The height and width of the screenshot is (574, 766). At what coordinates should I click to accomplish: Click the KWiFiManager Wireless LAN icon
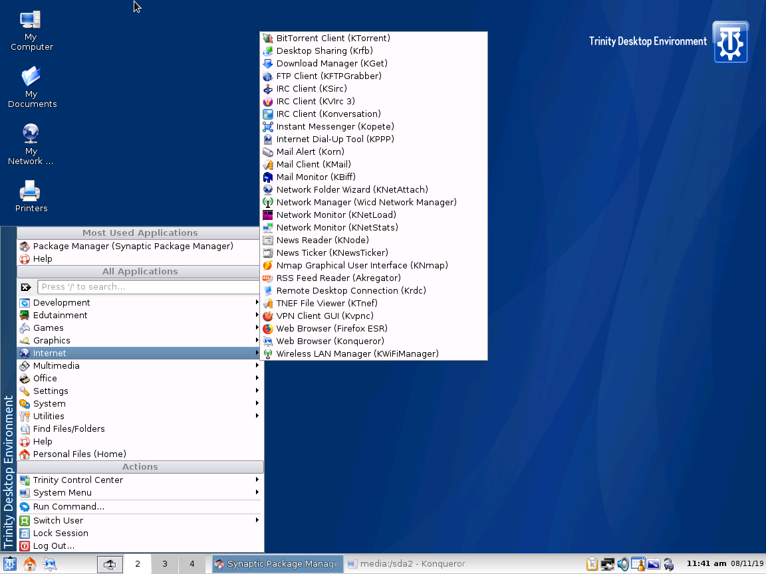click(268, 354)
